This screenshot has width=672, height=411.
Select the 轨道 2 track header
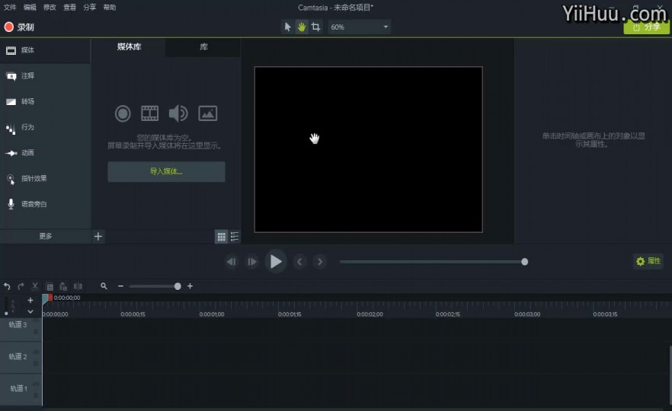tap(21, 358)
